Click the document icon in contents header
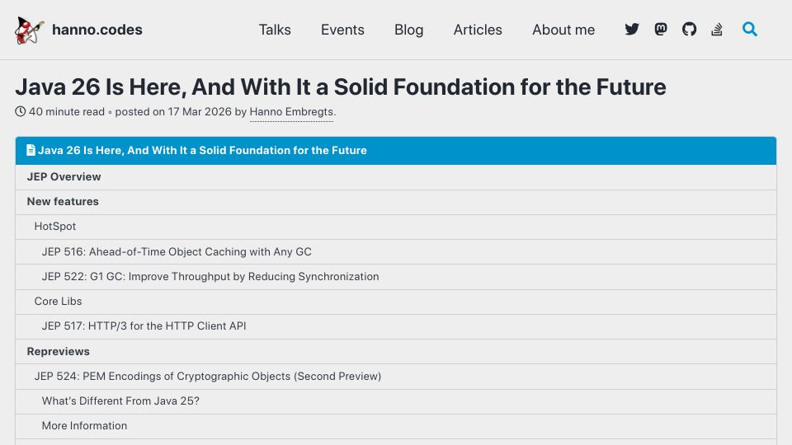 tap(31, 150)
